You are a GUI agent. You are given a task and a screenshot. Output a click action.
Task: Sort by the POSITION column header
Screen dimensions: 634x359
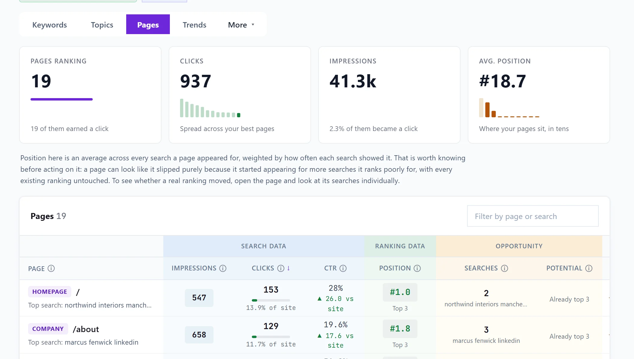click(x=395, y=268)
